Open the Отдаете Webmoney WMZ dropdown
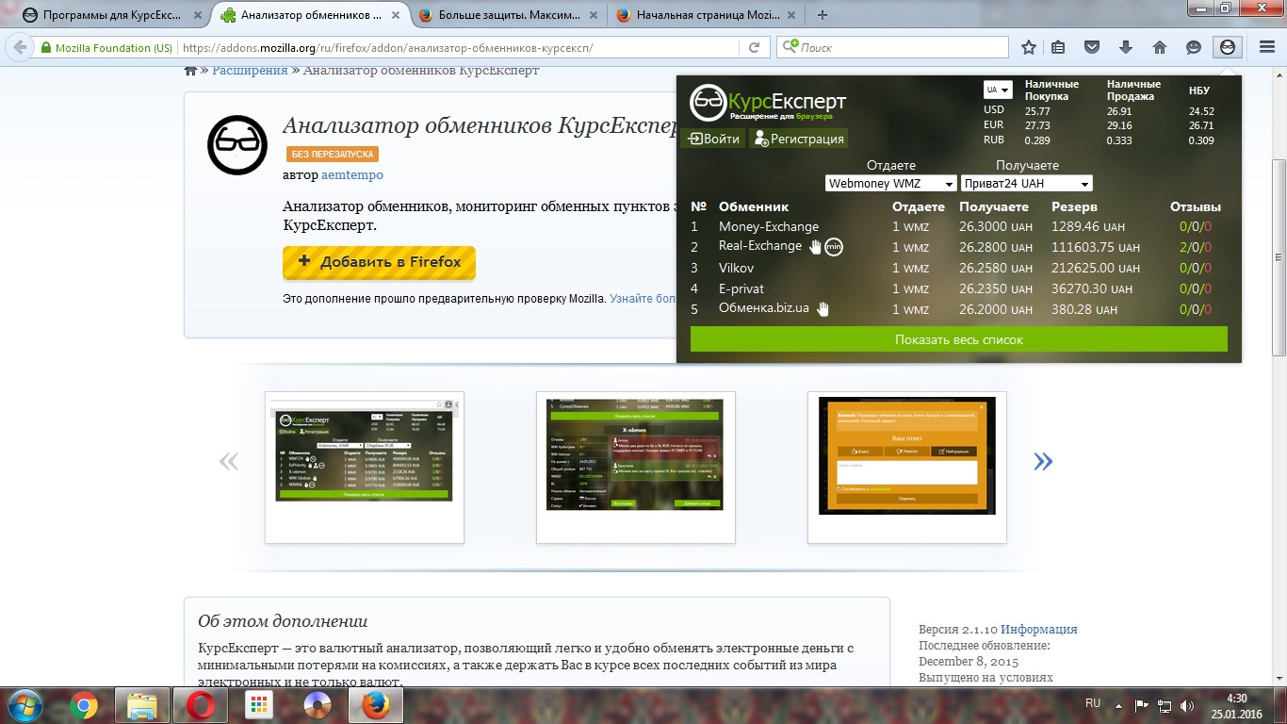The height and width of the screenshot is (724, 1287). click(890, 184)
